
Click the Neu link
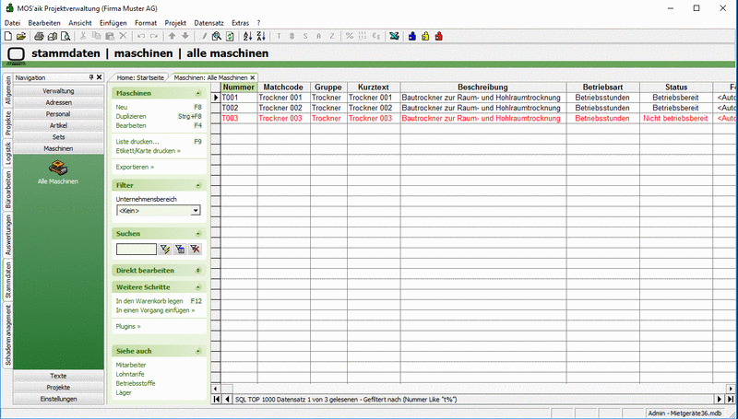[122, 107]
